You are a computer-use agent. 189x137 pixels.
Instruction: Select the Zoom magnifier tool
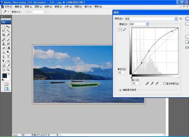8,70
